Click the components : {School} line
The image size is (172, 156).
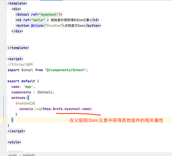(x=33, y=92)
